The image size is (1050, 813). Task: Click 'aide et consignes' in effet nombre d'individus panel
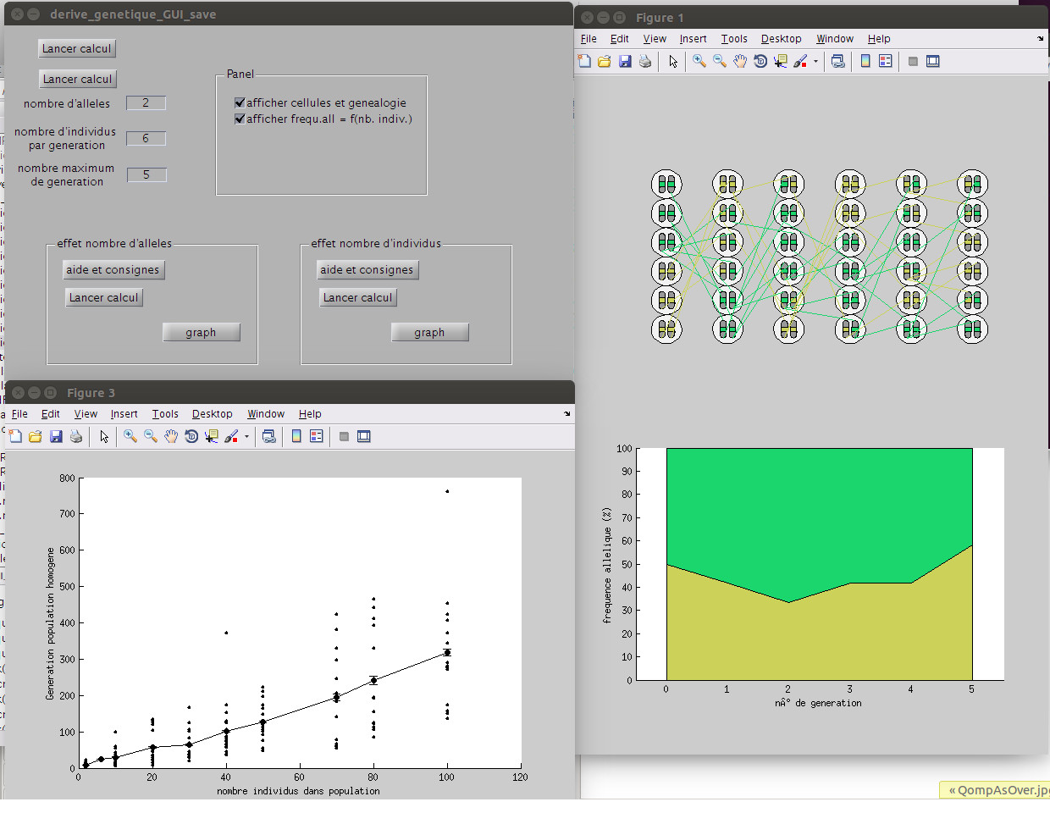point(367,269)
